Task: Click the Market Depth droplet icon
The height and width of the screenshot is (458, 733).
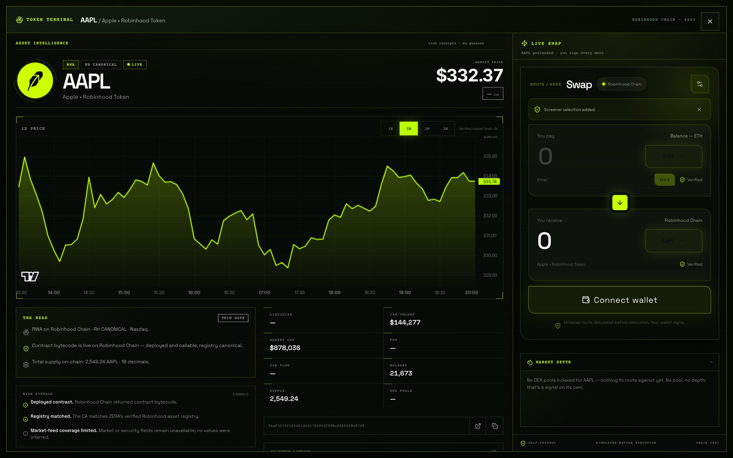Action: (530, 362)
